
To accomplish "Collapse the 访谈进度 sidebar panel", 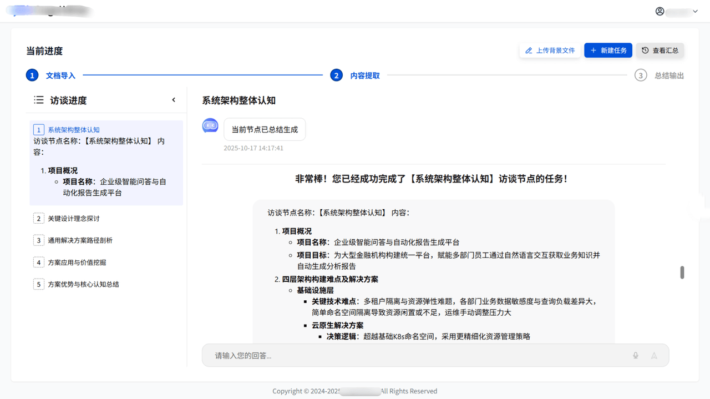I will tap(174, 100).
